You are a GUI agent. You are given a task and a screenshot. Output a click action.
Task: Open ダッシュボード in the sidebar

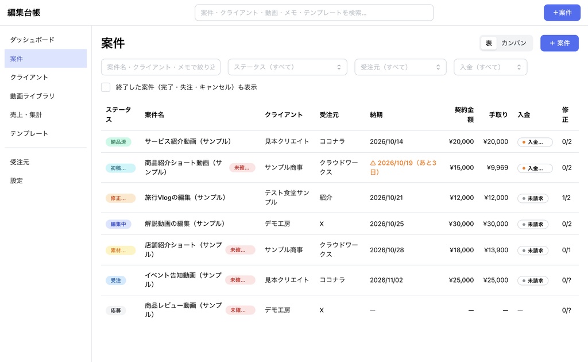[x=46, y=40]
